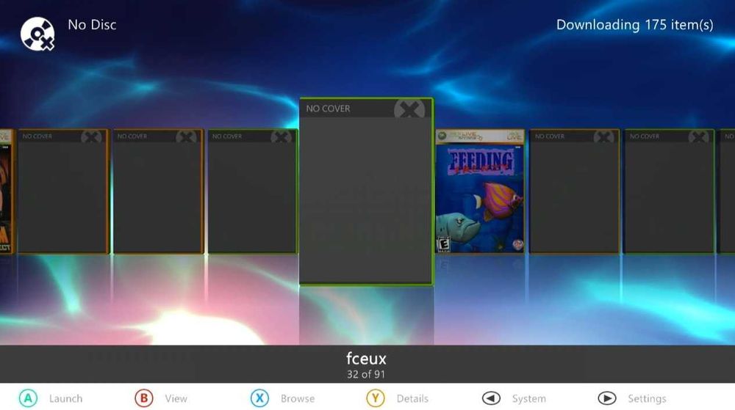Click the 'NO COVER' label on selected tile
Viewport: 735px width, 410px height.
click(328, 109)
